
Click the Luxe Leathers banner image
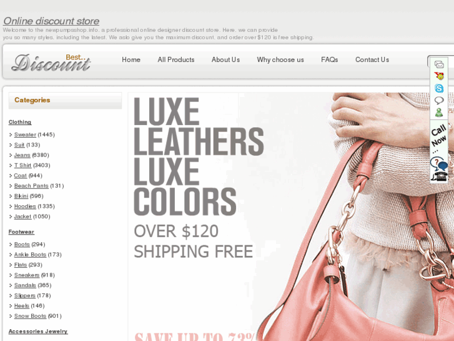291,216
